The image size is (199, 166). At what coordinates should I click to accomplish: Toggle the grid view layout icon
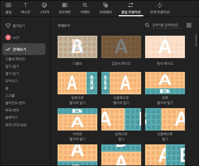tap(189, 25)
